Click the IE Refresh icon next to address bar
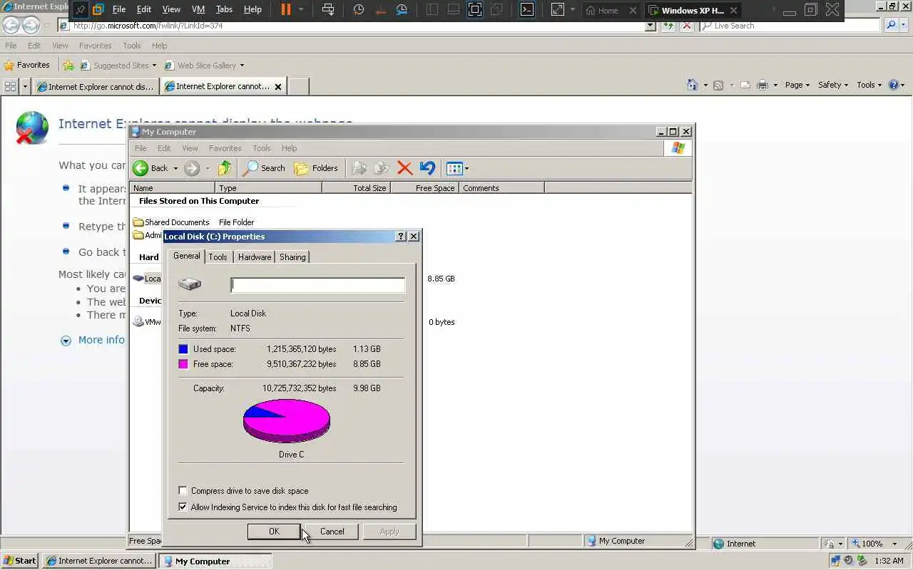The height and width of the screenshot is (570, 913). pyautogui.click(x=668, y=26)
